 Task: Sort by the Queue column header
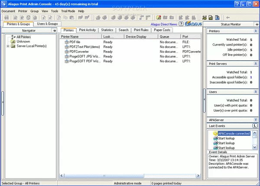pos(169,37)
